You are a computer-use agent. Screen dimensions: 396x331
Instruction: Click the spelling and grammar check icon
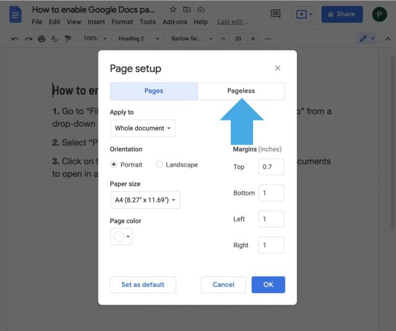click(54, 38)
